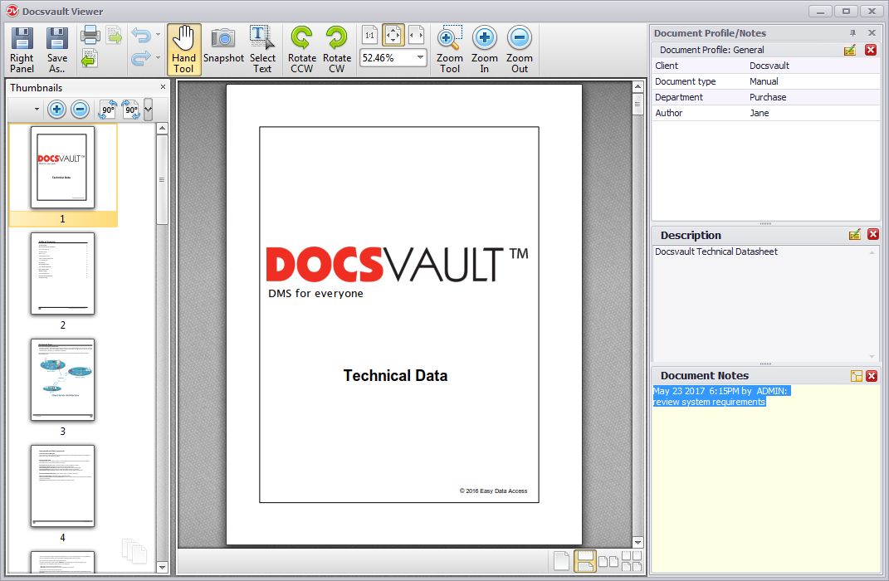Expand thumbnails toolbar overflow chevron

tap(148, 110)
